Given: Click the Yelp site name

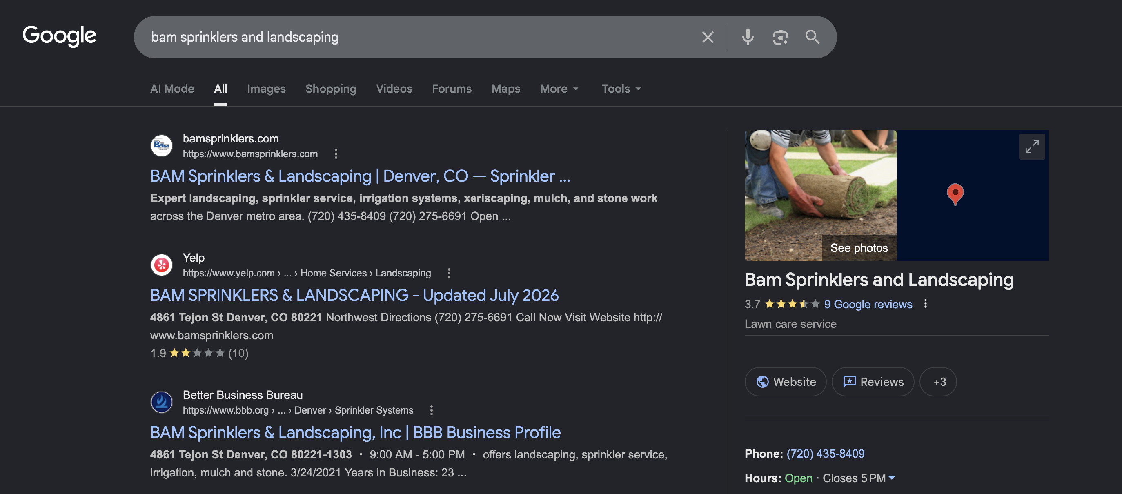Looking at the screenshot, I should click(x=194, y=258).
